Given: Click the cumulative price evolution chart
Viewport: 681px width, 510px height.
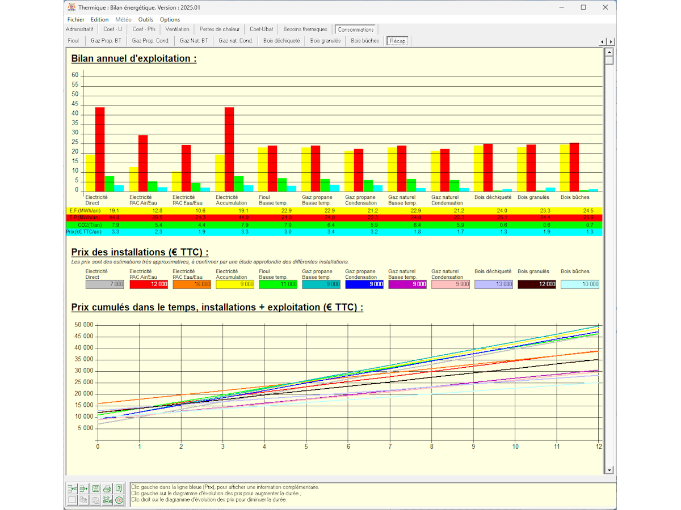Looking at the screenshot, I should (x=347, y=382).
